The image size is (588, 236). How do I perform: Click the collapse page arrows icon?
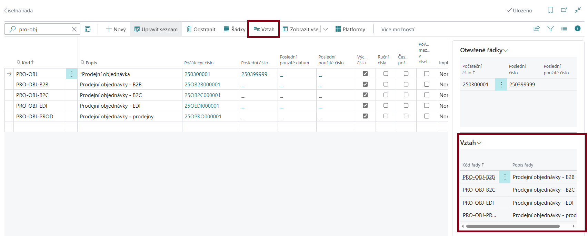point(578,10)
